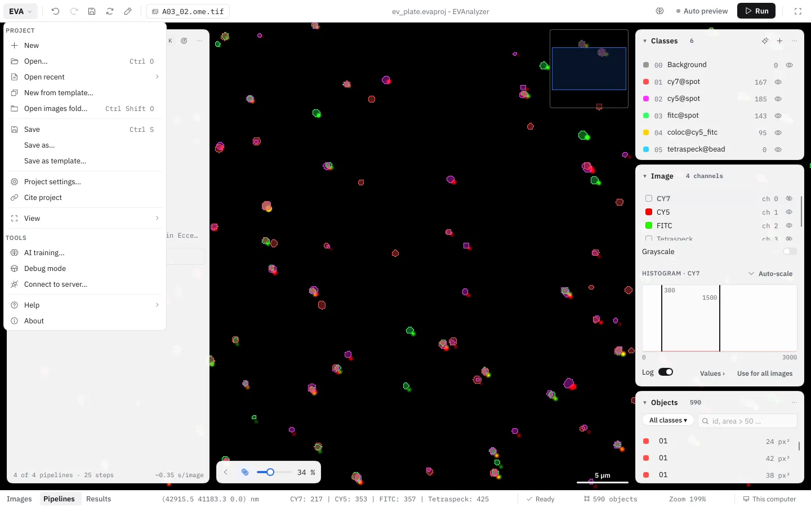This screenshot has width=811, height=507.
Task: Click the reload arrows icon in the toolbar
Action: (110, 11)
